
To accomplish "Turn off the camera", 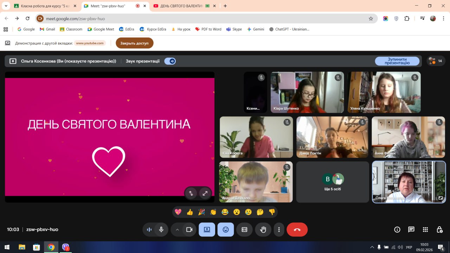I will [189, 229].
